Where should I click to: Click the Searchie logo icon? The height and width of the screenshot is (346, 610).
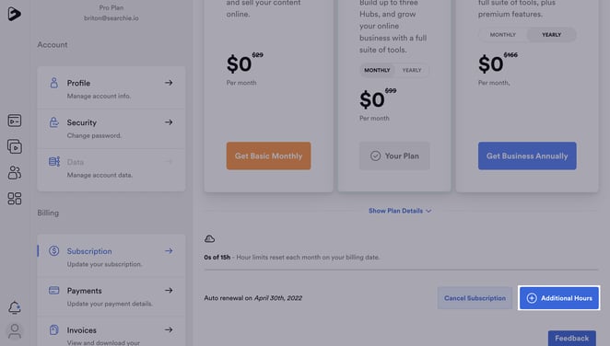click(15, 14)
